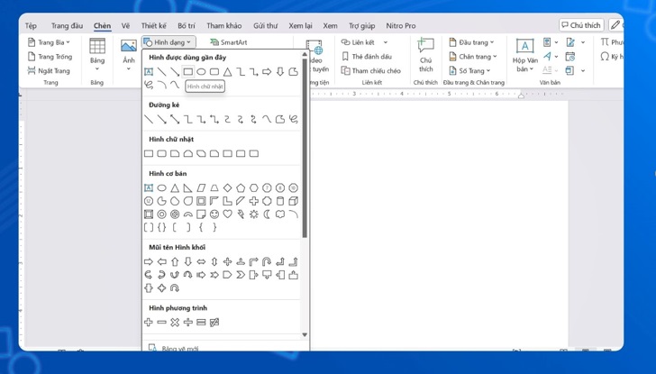The height and width of the screenshot is (374, 656).
Task: Choose the crescent moon shape
Action: pos(267,214)
